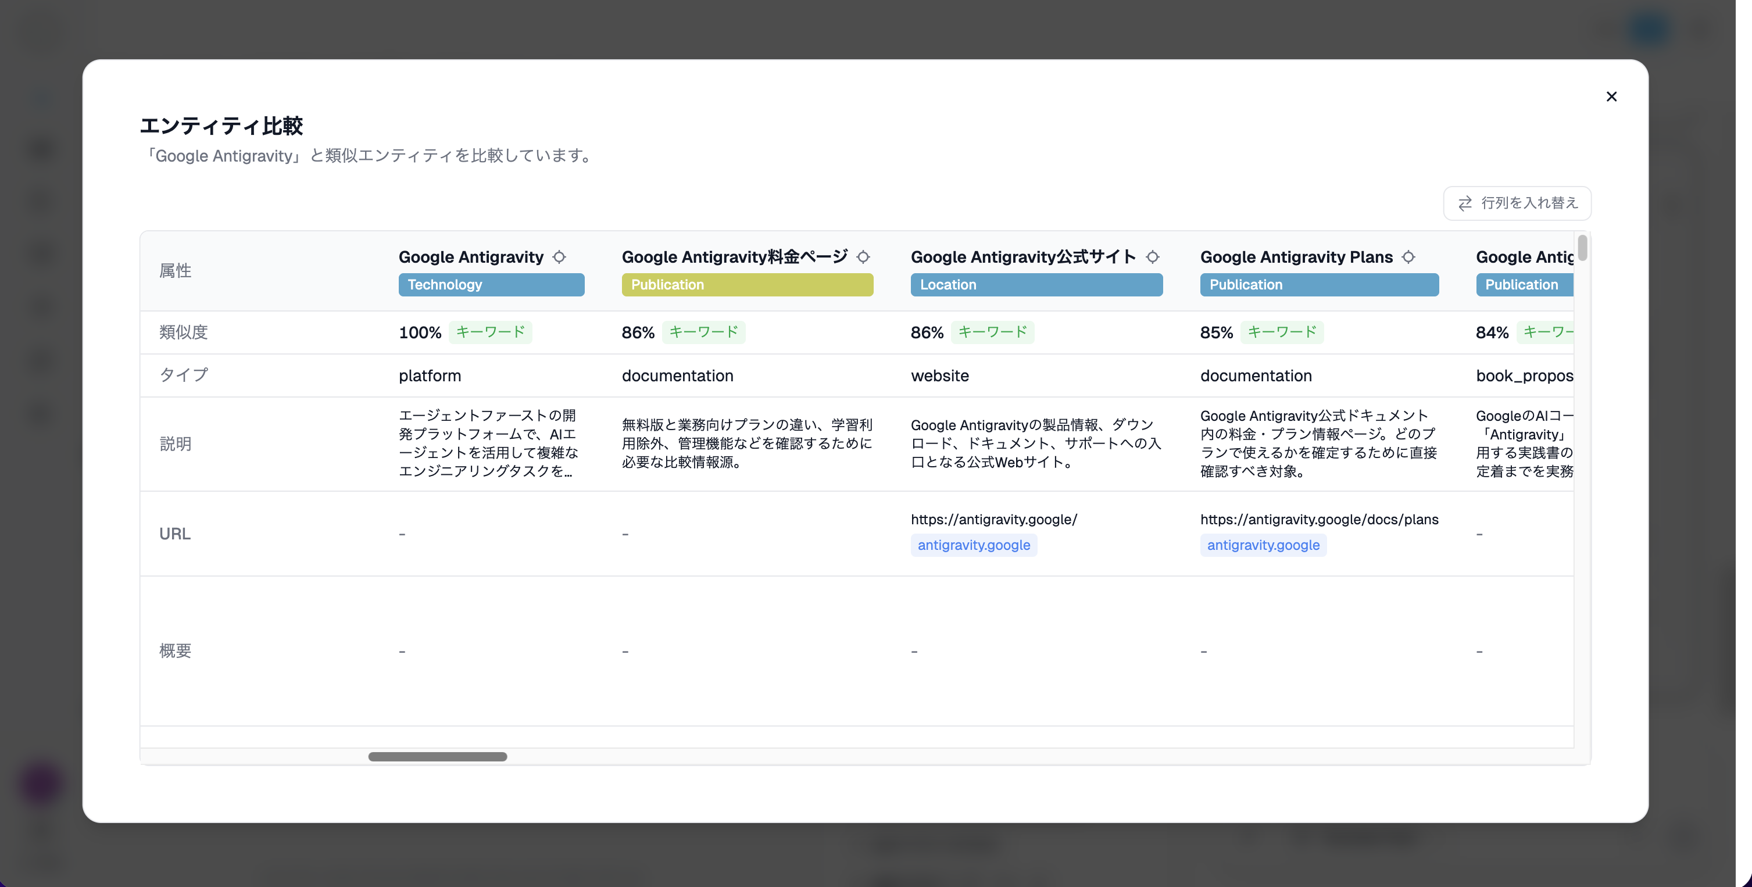This screenshot has height=887, width=1752.
Task: Click the キーワード badge beside 86% similarity
Action: (704, 332)
